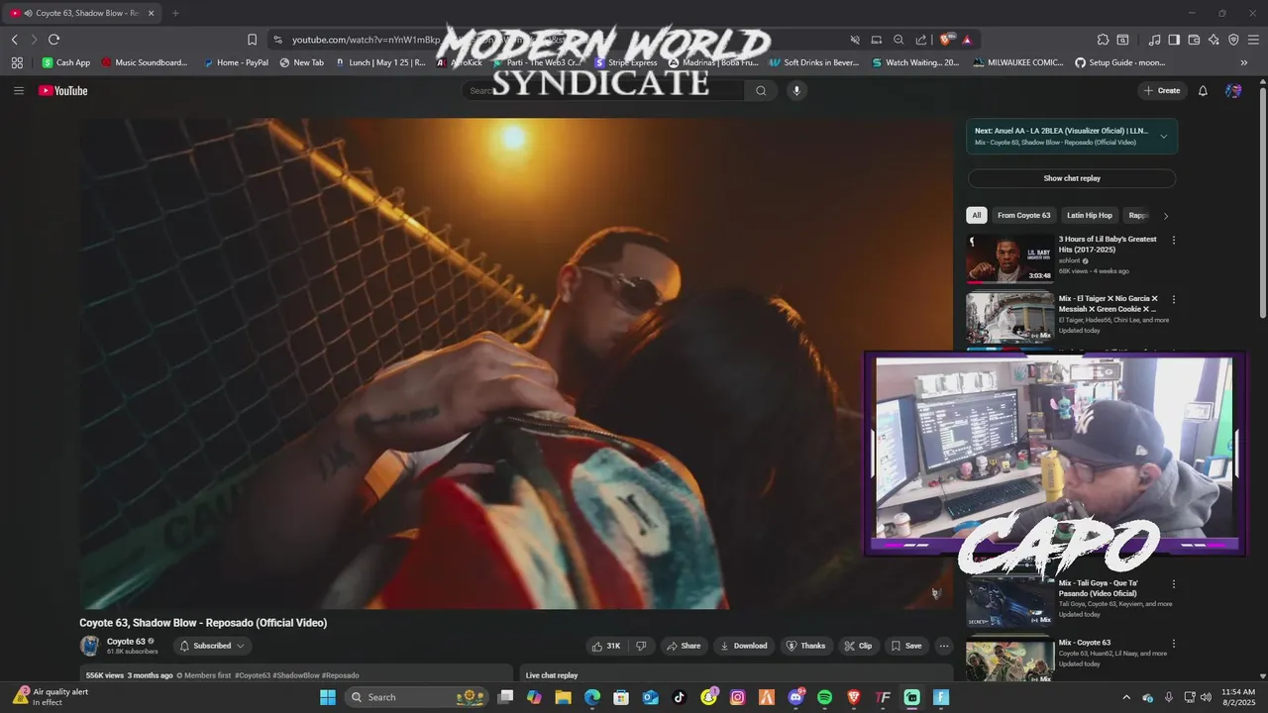Open the Brave Shields lion icon

(x=945, y=40)
